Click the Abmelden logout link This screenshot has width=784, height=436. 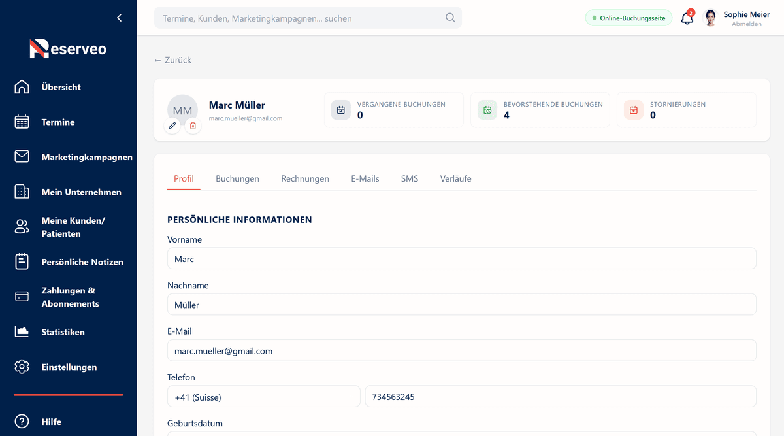click(746, 24)
